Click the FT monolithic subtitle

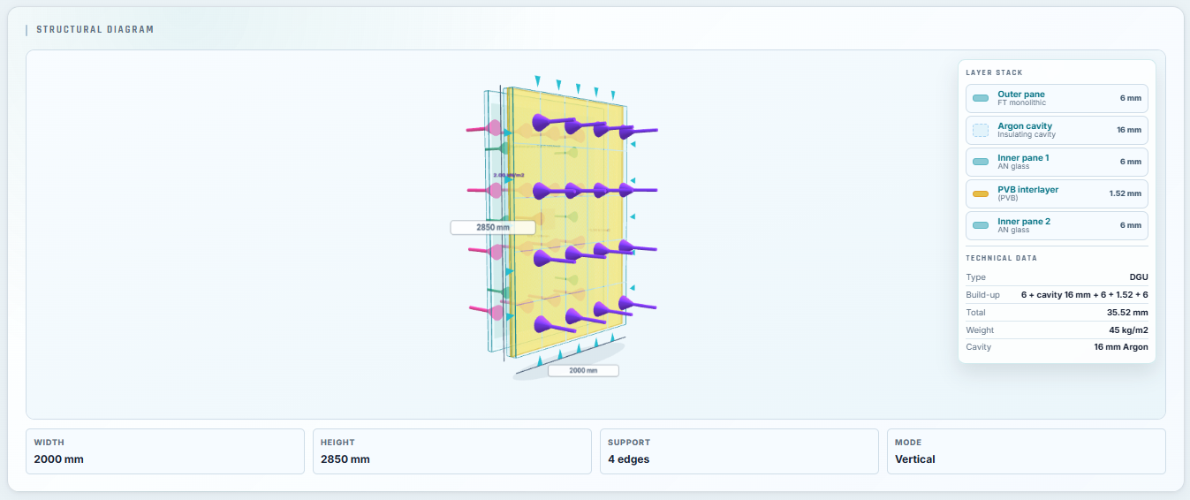[1022, 103]
